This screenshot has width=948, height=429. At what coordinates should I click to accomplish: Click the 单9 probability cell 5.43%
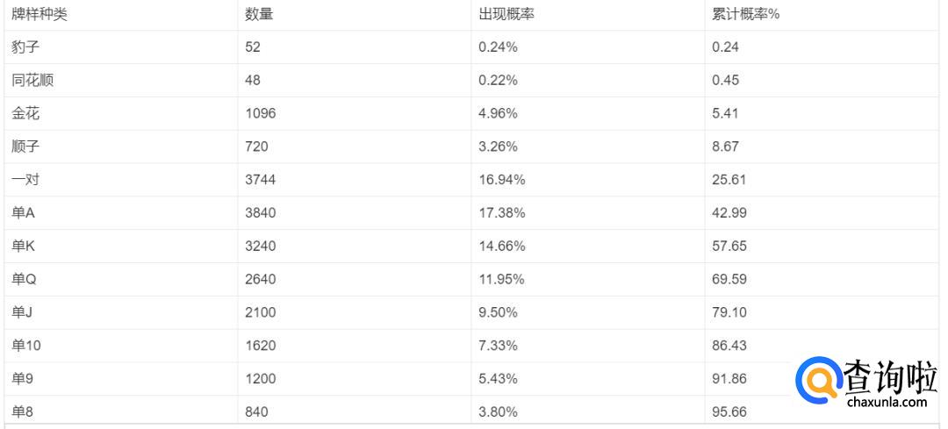498,379
